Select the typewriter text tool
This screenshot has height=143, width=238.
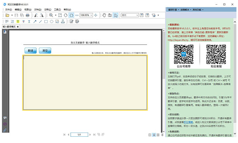pos(12,21)
